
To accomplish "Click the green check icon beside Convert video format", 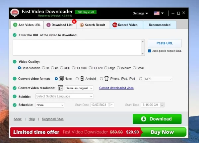I will 15,79.
